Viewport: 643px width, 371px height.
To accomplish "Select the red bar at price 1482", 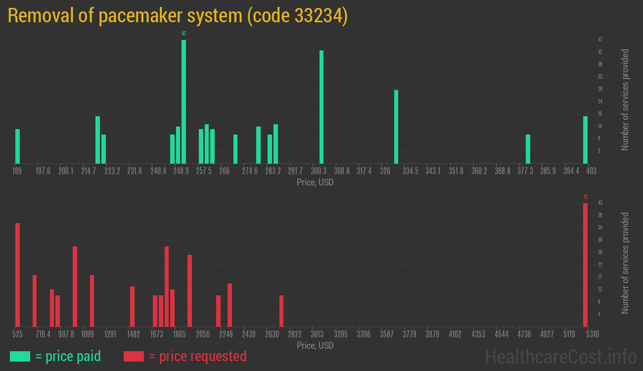I will [x=132, y=306].
